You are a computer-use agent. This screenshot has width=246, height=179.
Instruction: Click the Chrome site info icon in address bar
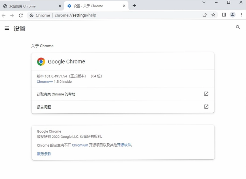(x=31, y=15)
